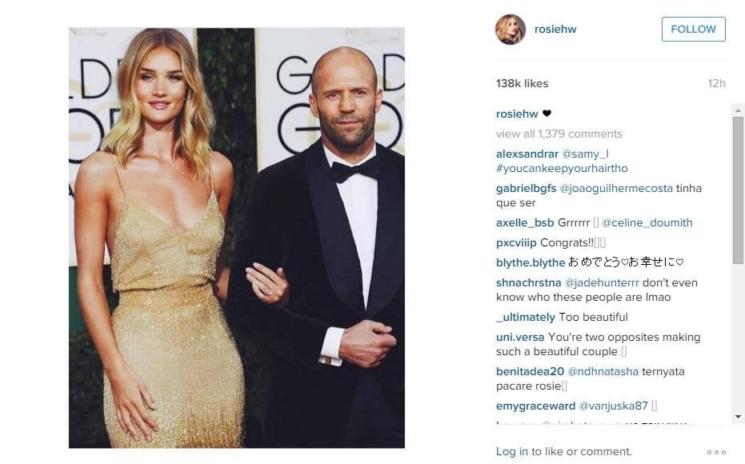The height and width of the screenshot is (464, 745).
Task: Expand view all 1,379 comments
Action: click(x=559, y=134)
